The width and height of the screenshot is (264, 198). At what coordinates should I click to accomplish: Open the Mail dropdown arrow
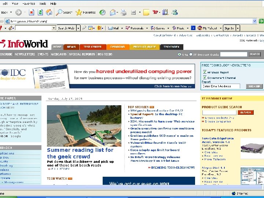point(122,28)
